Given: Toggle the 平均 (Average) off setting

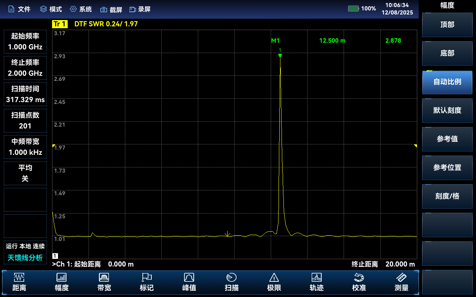Looking at the screenshot, I should pyautogui.click(x=25, y=173).
